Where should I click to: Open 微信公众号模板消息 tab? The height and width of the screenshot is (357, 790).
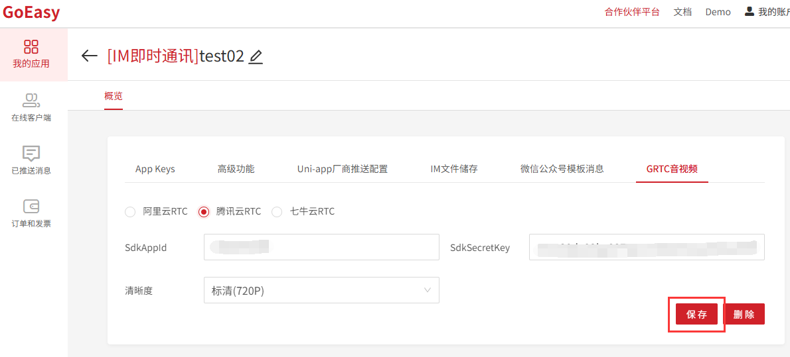(x=562, y=169)
